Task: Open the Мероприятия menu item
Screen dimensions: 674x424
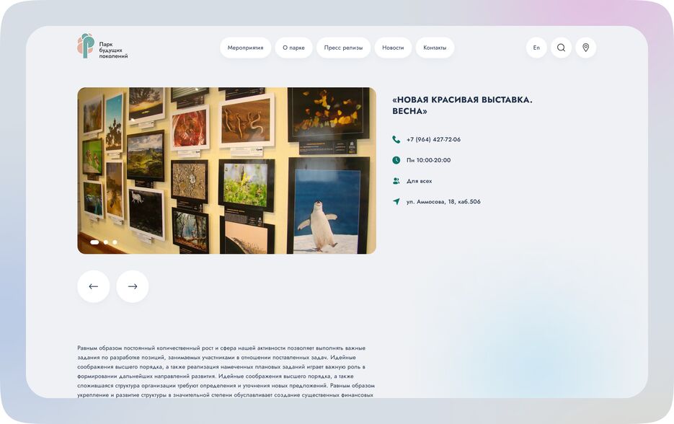Action: point(245,48)
